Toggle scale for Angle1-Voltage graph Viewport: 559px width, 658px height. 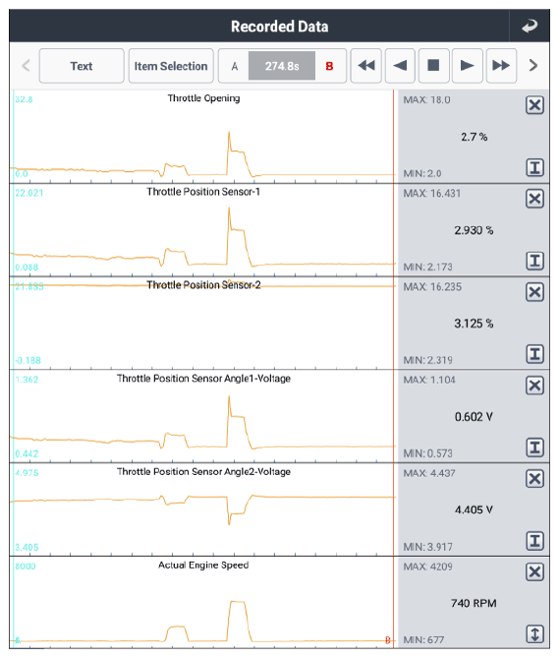click(x=534, y=448)
